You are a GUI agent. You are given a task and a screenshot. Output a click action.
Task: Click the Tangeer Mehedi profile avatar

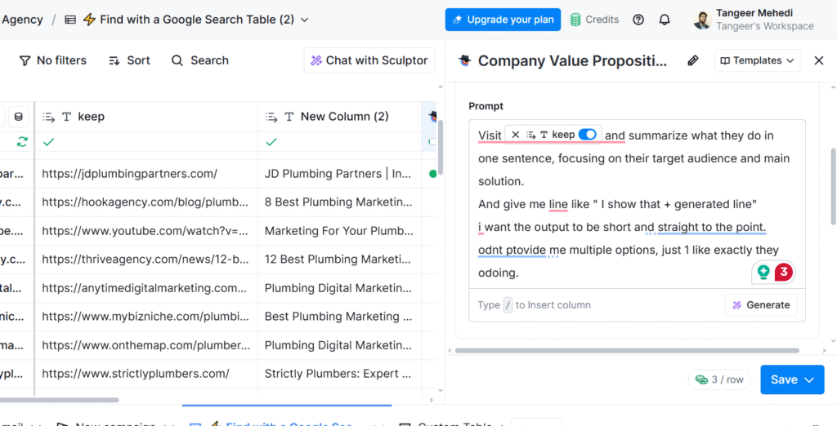click(702, 20)
